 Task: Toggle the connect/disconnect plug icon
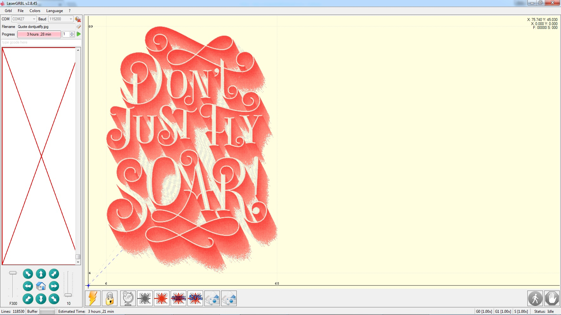(x=78, y=19)
